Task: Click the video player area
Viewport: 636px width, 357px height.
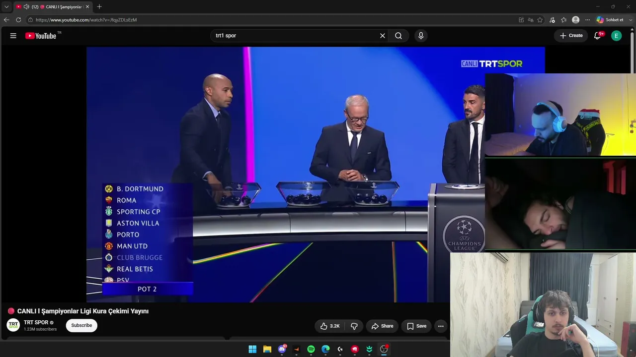Action: (x=316, y=175)
